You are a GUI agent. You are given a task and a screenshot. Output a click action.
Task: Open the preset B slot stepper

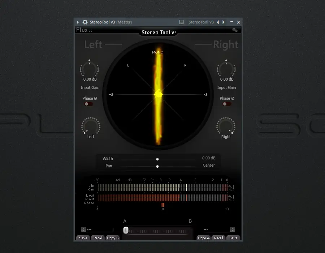click(x=232, y=230)
